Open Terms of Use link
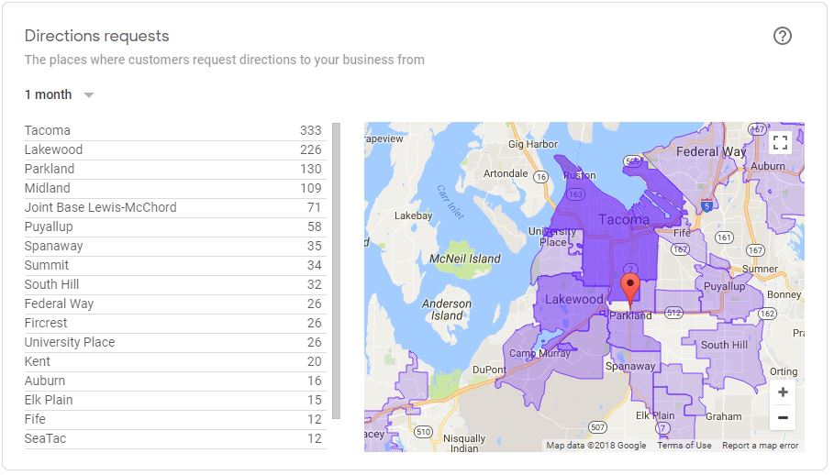This screenshot has height=475, width=834. [684, 446]
